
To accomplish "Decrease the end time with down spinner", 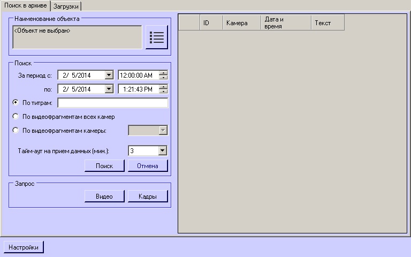I will coord(163,92).
